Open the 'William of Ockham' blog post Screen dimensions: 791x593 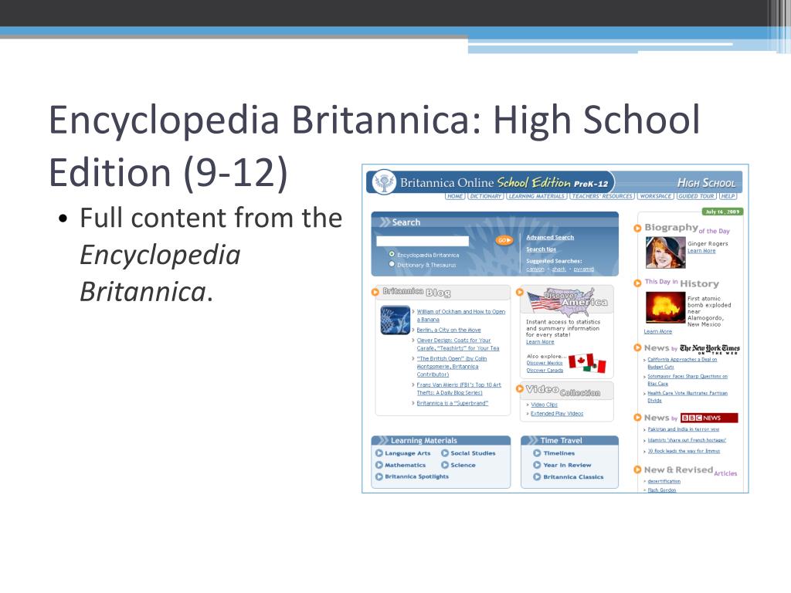pyautogui.click(x=460, y=315)
